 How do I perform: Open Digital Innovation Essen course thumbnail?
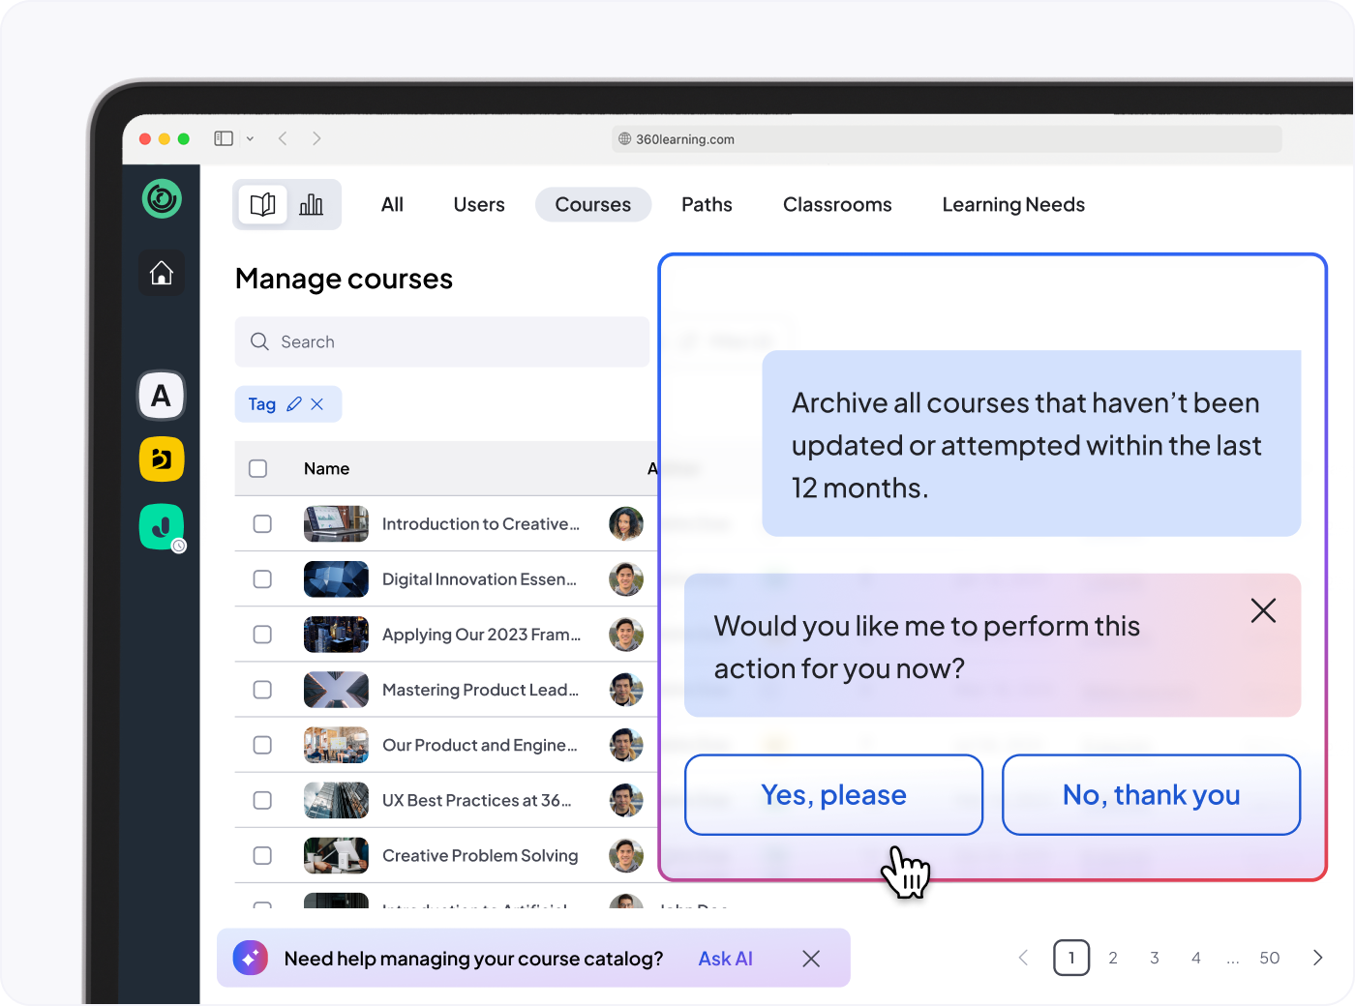coord(336,578)
